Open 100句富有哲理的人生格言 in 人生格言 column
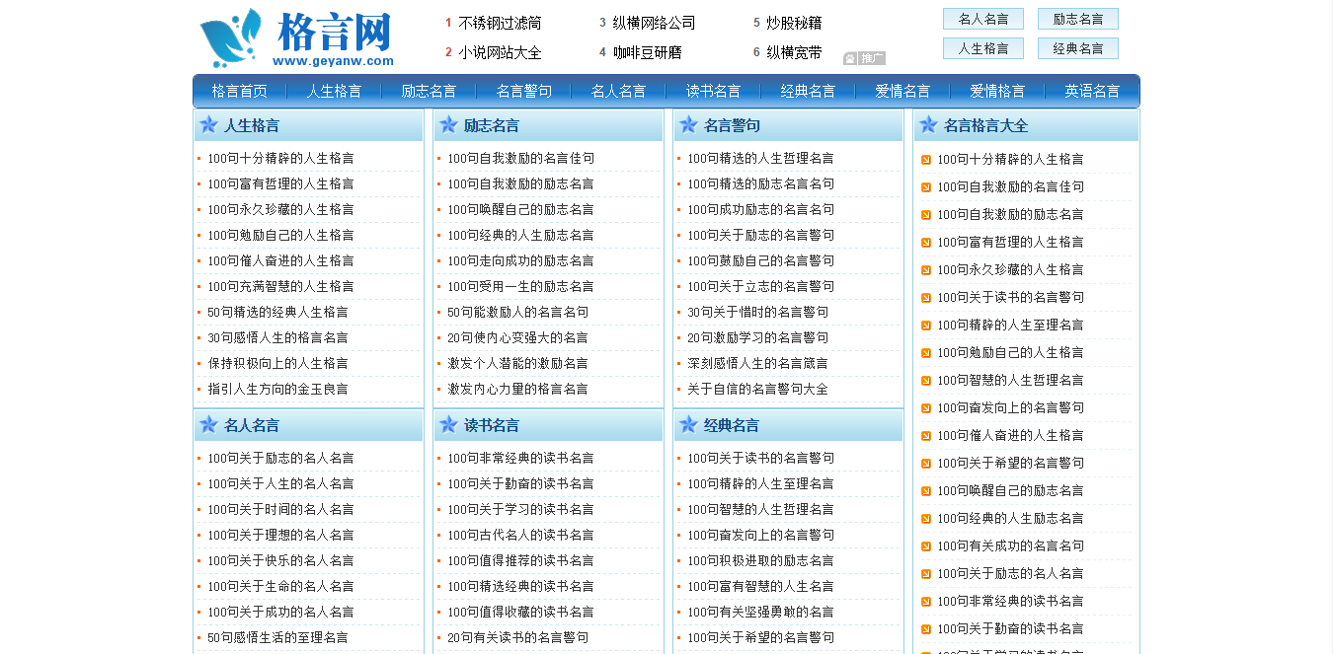The width and height of the screenshot is (1333, 654). [x=280, y=183]
